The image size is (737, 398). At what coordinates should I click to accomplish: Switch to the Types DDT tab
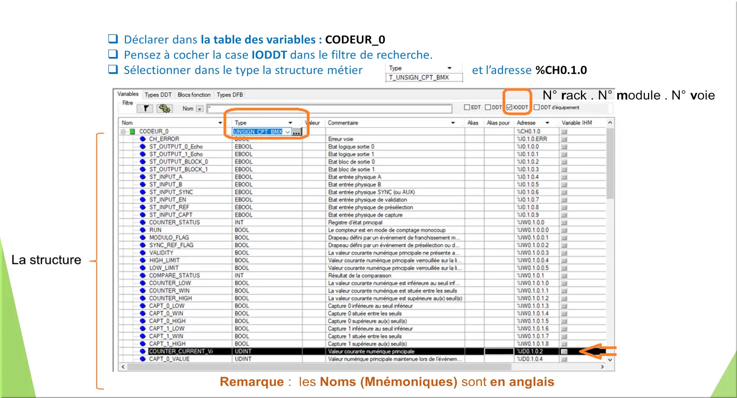[158, 95]
